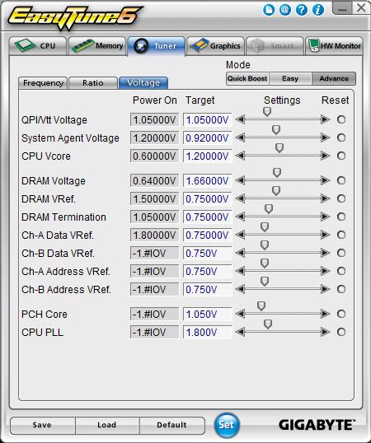The width and height of the screenshot is (371, 443).
Task: Click the info icon in title bar
Action: pyautogui.click(x=318, y=10)
